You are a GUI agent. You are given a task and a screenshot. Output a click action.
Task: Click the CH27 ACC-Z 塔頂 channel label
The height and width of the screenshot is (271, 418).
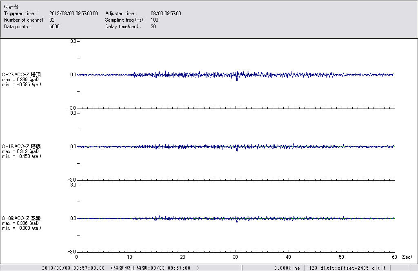click(x=27, y=75)
